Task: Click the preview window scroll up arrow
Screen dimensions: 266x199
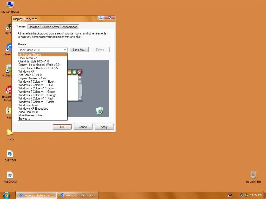Action: (80, 77)
